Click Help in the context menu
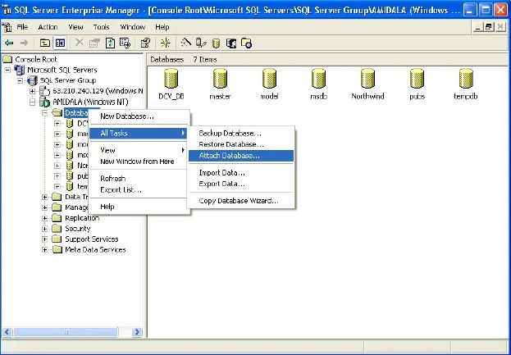Viewport: 511px width, 355px height. [139, 207]
